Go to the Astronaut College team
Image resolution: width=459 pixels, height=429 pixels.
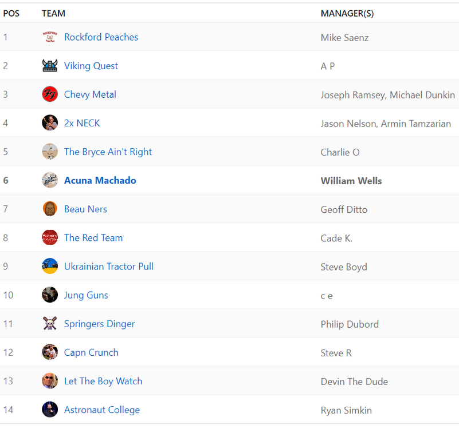(102, 410)
